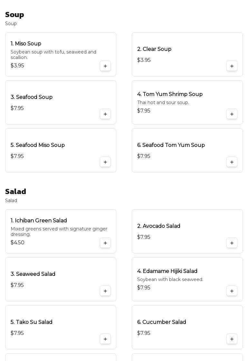The width and height of the screenshot is (248, 361).
Task: Open the 1. Miso Soup item title
Action: click(x=26, y=44)
